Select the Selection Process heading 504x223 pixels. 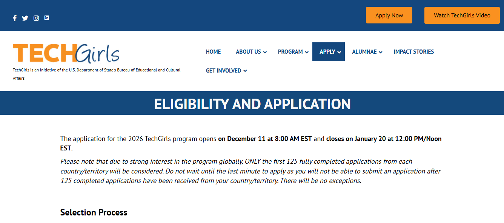(x=94, y=212)
